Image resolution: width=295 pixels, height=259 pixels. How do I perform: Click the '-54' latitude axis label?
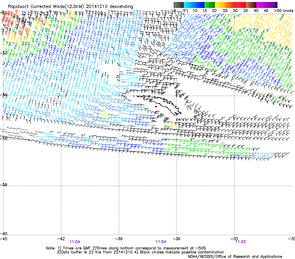4,94
